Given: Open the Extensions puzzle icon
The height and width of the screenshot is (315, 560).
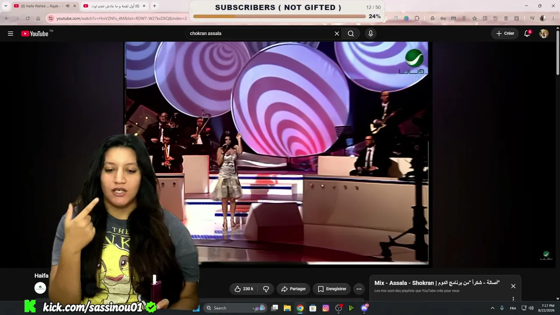Looking at the screenshot, I should (x=416, y=18).
